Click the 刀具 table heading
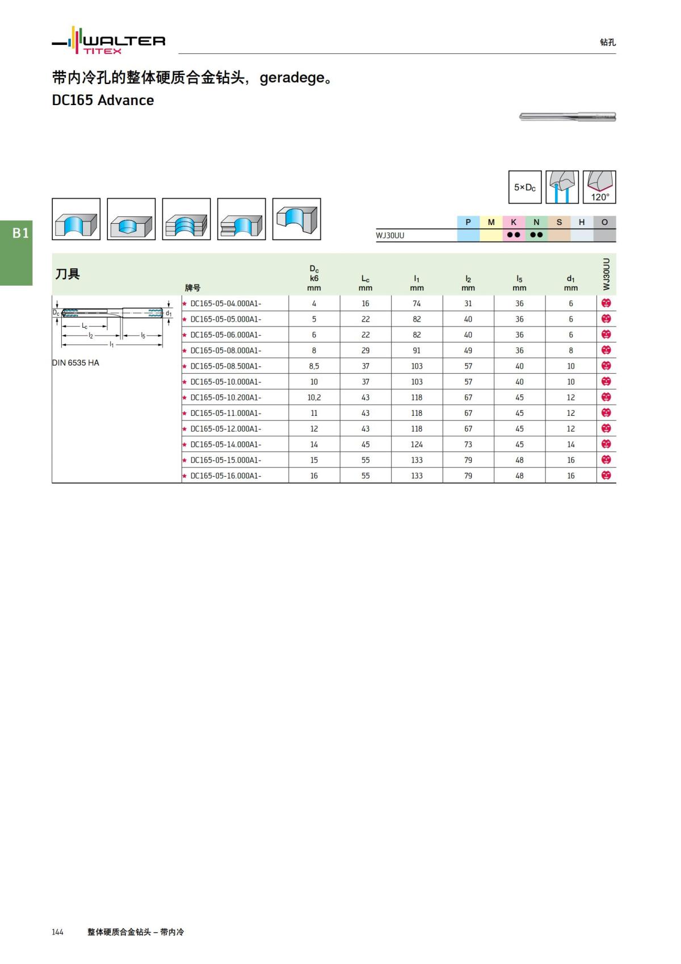The height and width of the screenshot is (964, 681). tap(68, 274)
